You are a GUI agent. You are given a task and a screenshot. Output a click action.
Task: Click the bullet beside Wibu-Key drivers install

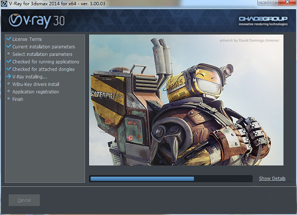8,84
